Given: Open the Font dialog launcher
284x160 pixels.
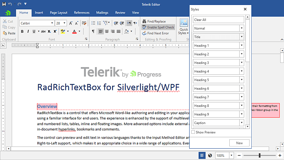Looking at the screenshot, I should (x=86, y=39).
